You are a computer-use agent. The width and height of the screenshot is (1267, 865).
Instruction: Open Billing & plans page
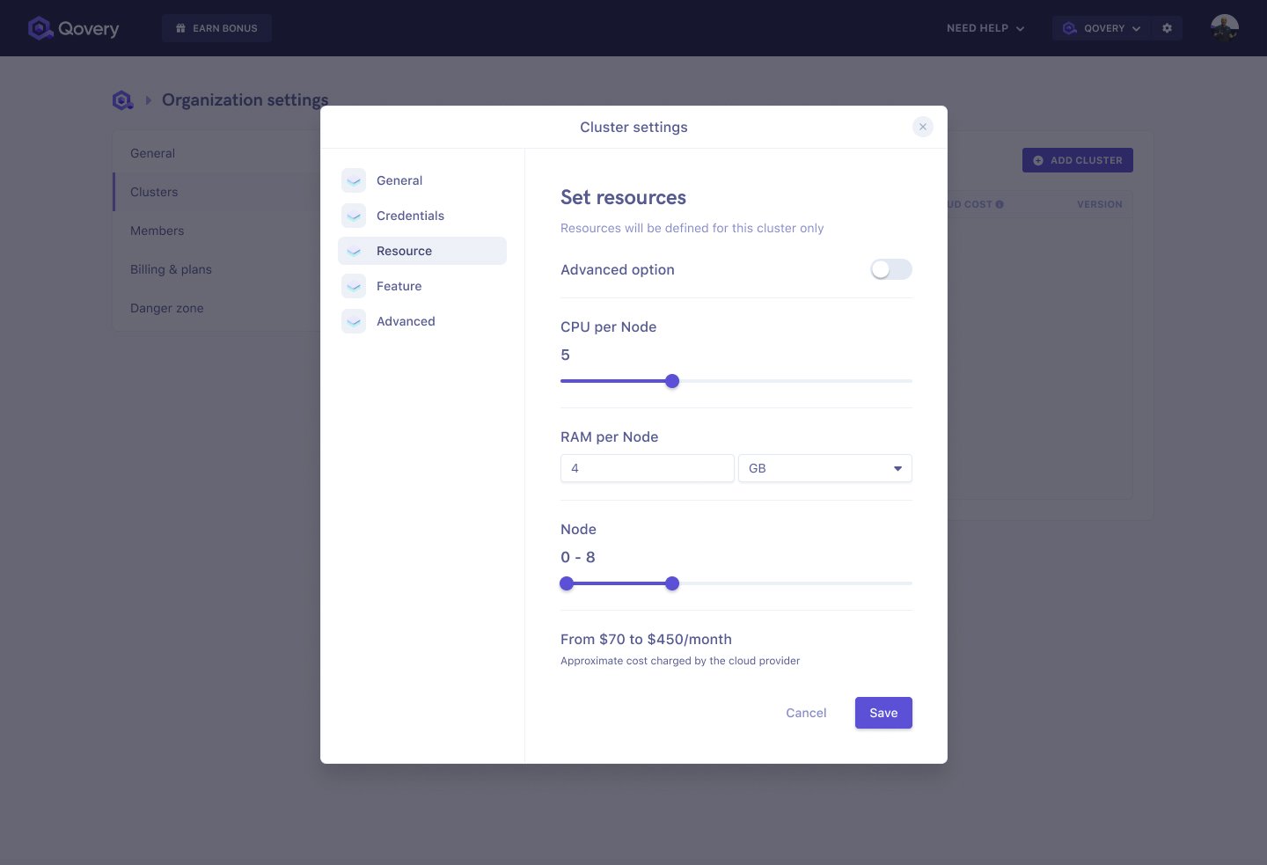pyautogui.click(x=217, y=269)
